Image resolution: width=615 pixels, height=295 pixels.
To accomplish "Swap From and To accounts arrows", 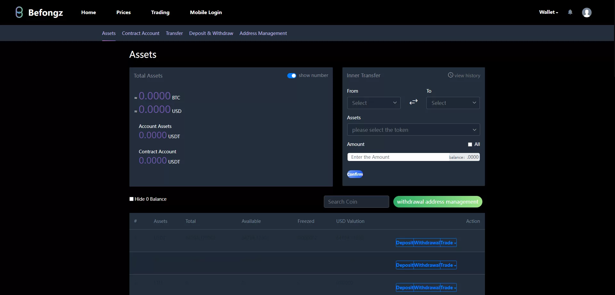I will tap(414, 102).
